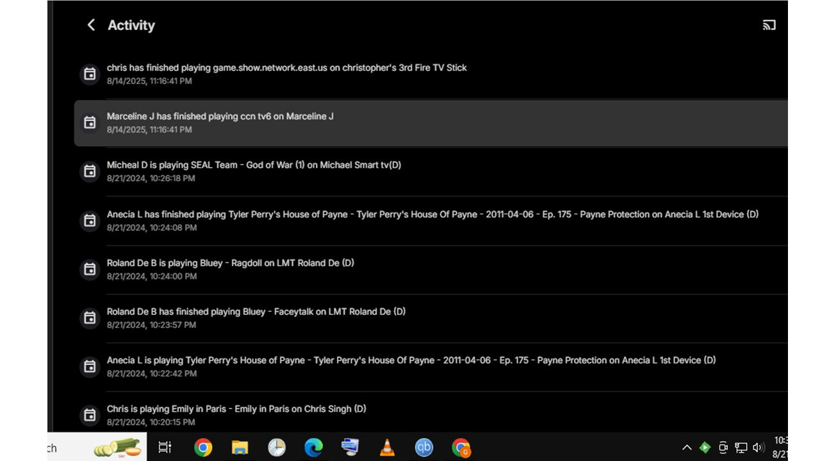Image resolution: width=820 pixels, height=461 pixels.
Task: Open Microsoft Edge from the taskbar
Action: (x=313, y=448)
